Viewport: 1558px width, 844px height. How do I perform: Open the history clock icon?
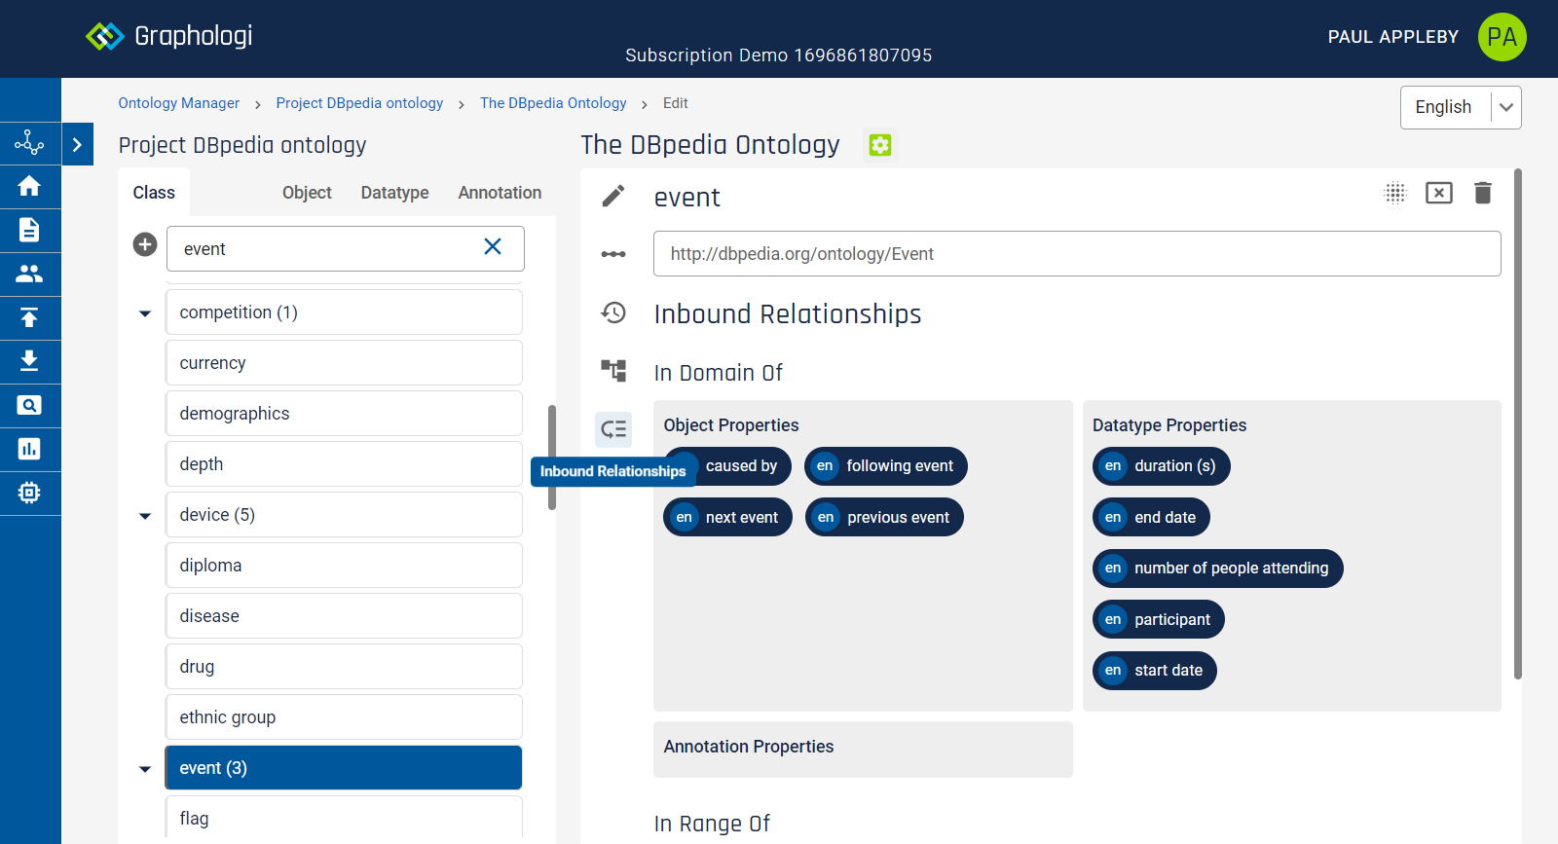pos(613,312)
